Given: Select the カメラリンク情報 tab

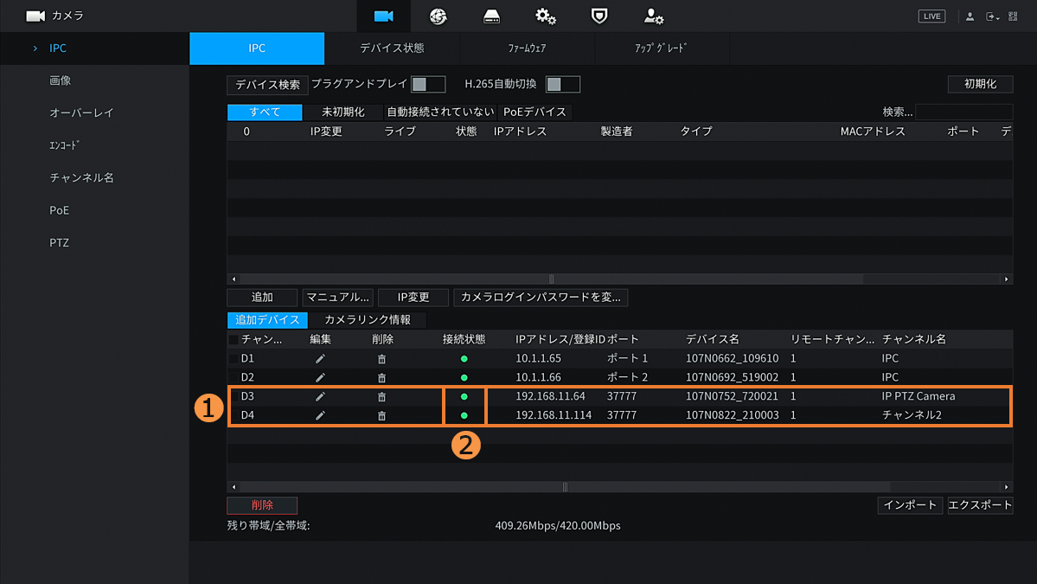Looking at the screenshot, I should pyautogui.click(x=368, y=320).
